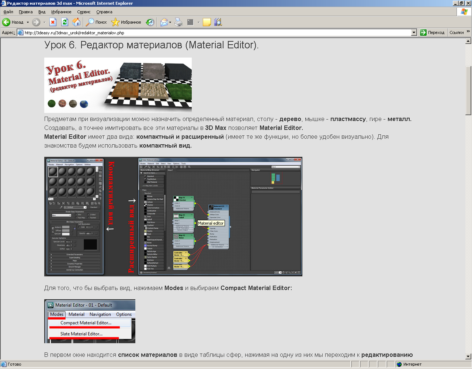This screenshot has width=472, height=369.
Task: Open the Справка menu
Action: tap(104, 12)
